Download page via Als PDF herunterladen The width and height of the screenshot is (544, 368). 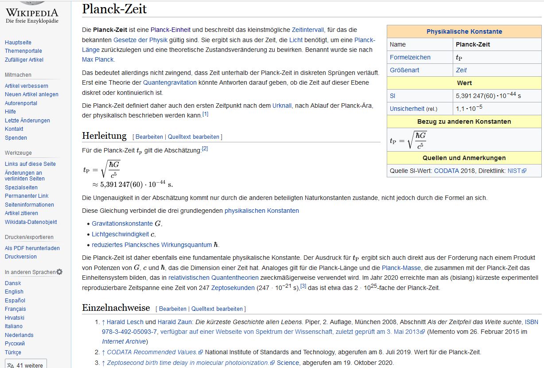32,248
